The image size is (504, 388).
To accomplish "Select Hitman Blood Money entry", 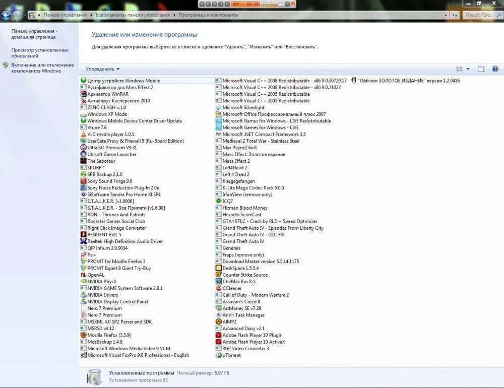I will pyautogui.click(x=241, y=208).
